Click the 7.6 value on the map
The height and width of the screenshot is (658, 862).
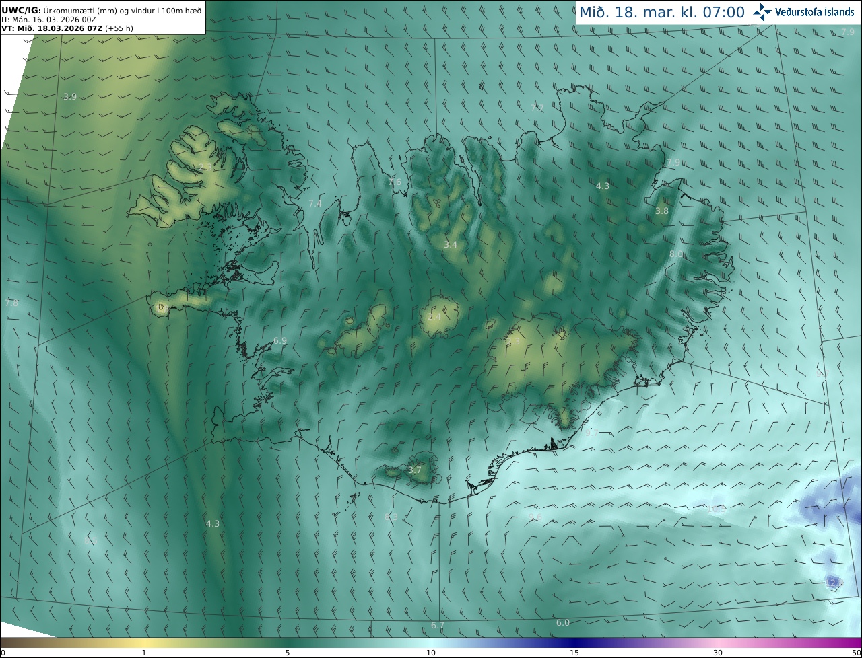click(x=395, y=182)
